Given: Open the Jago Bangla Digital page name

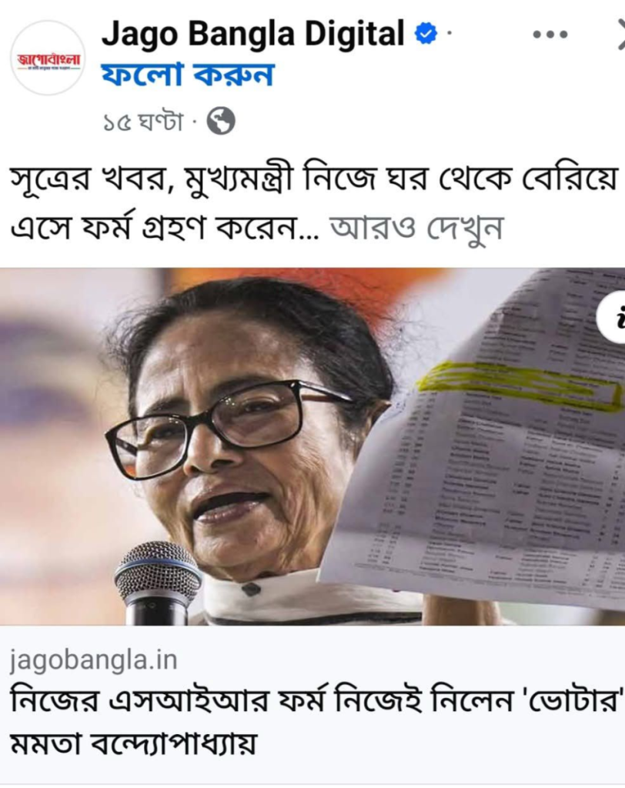Looking at the screenshot, I should coord(253,34).
